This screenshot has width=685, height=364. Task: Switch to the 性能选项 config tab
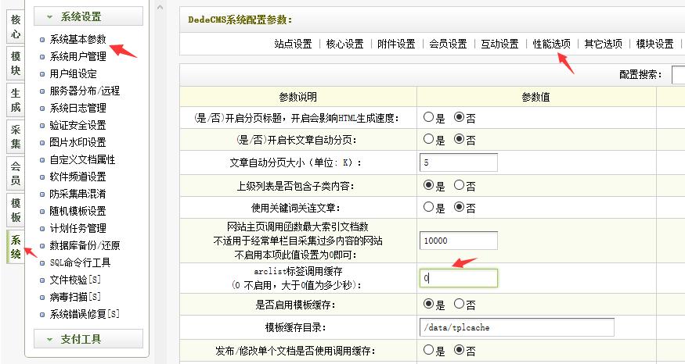[x=551, y=44]
